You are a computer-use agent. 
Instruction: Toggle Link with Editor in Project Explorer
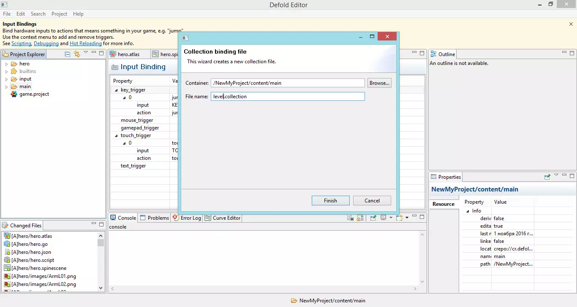click(x=76, y=54)
